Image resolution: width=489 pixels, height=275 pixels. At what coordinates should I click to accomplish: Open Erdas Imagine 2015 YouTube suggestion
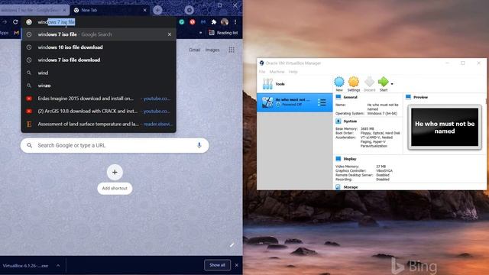[99, 99]
